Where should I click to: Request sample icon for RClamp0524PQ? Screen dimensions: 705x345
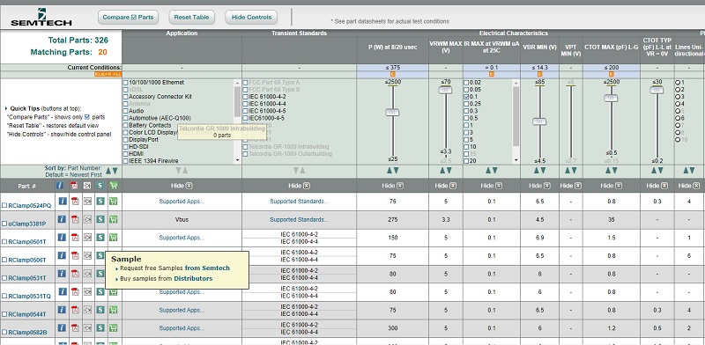100,201
